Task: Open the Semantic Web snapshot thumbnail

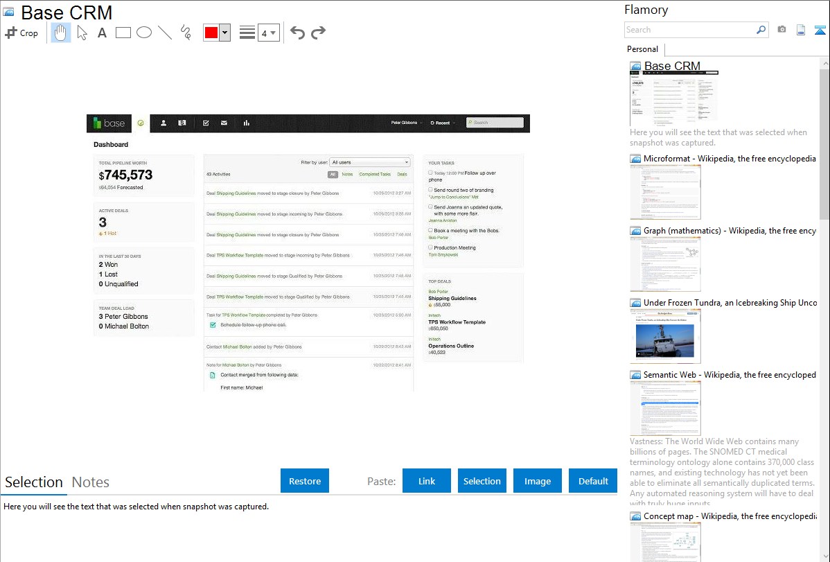Action: point(665,408)
